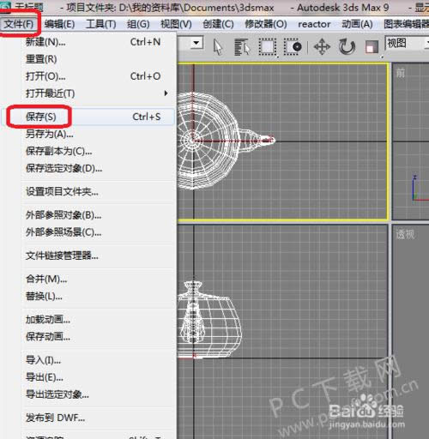This screenshot has width=429, height=439.
Task: Activate the Select and Rotate tool
Action: (x=347, y=47)
